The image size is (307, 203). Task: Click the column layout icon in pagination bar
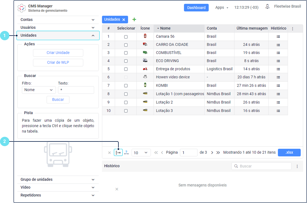point(118,153)
